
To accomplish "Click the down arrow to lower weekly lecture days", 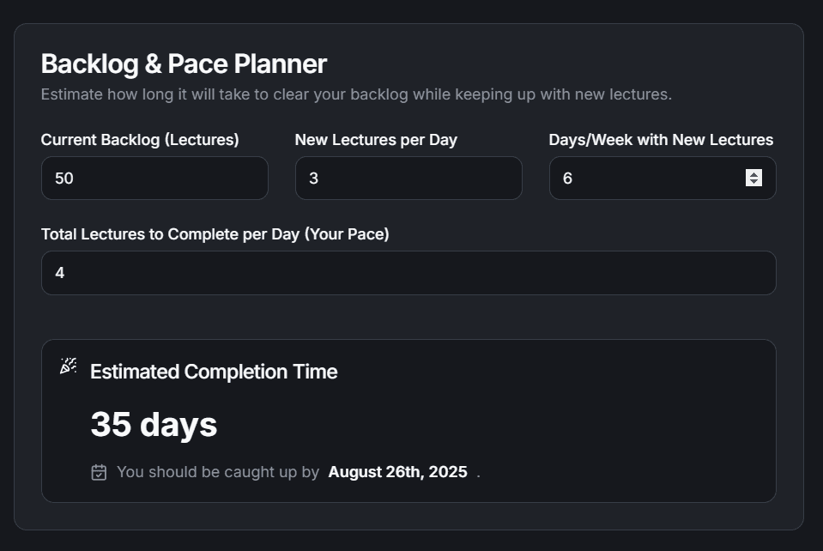I will (x=754, y=182).
